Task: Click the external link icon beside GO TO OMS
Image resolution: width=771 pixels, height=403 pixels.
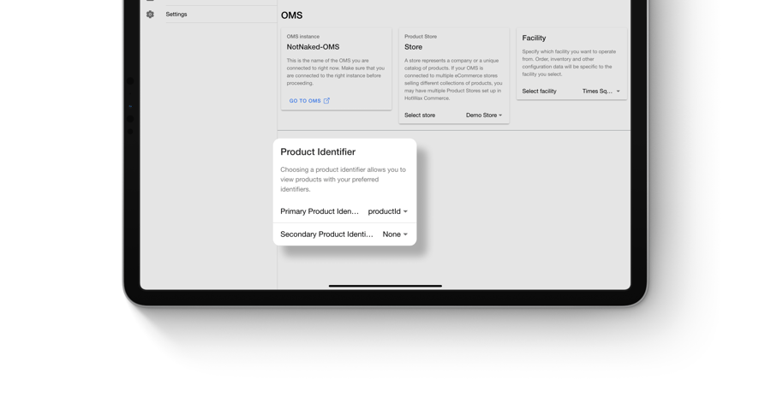Action: pos(326,101)
